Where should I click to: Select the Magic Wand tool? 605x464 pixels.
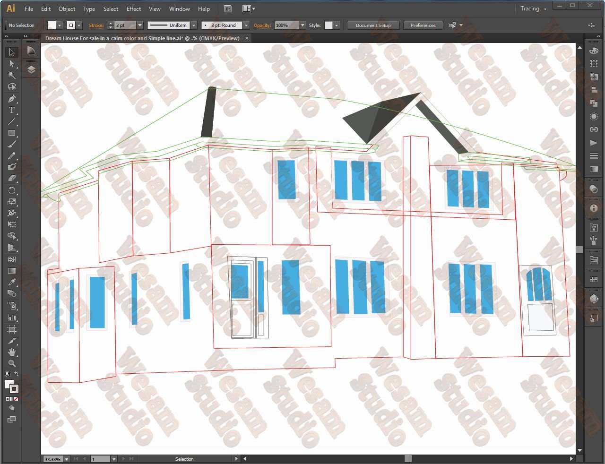coord(12,75)
